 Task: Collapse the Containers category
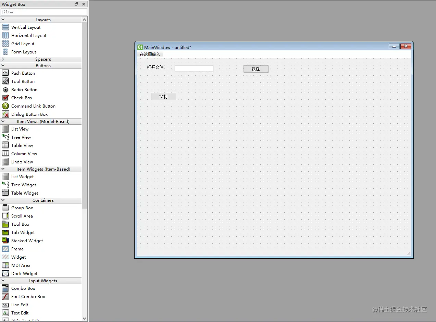[x=3, y=200]
